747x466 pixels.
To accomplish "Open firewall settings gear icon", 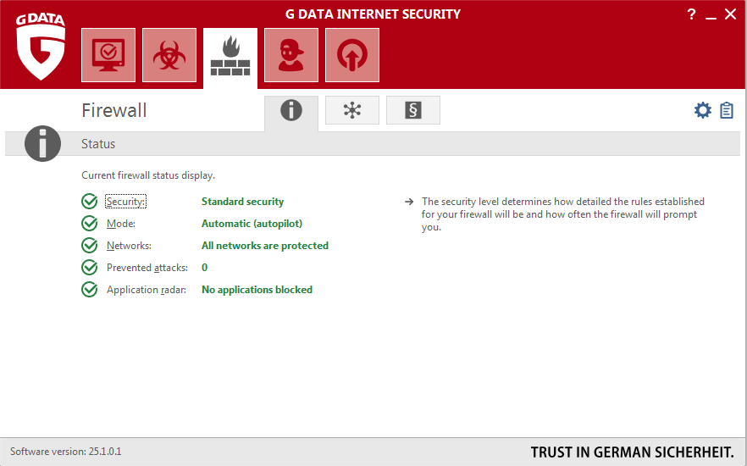I will [x=703, y=110].
